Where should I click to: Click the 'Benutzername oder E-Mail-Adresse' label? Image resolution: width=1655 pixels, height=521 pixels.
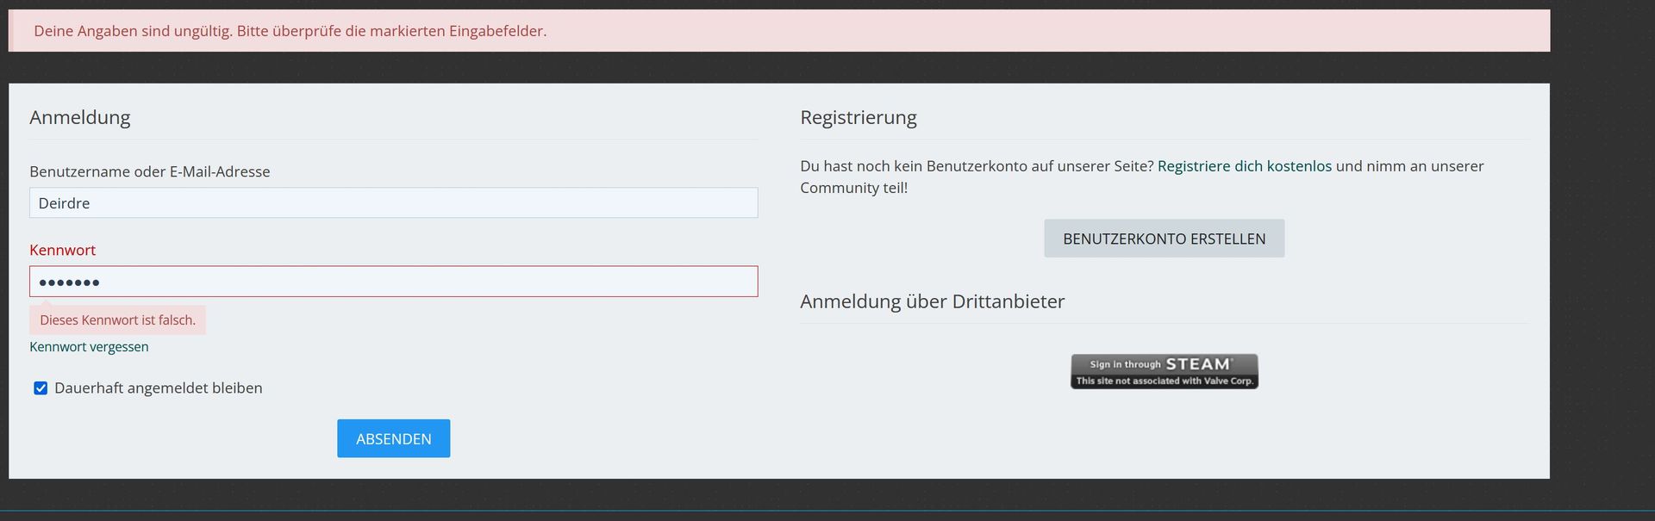[x=149, y=172]
